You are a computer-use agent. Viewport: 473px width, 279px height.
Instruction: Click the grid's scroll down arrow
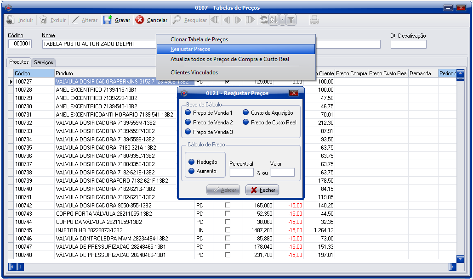click(x=460, y=259)
